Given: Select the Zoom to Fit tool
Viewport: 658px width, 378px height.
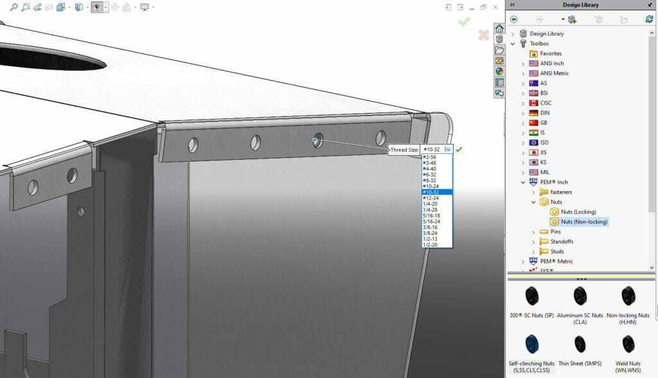Looking at the screenshot, I should 13,6.
